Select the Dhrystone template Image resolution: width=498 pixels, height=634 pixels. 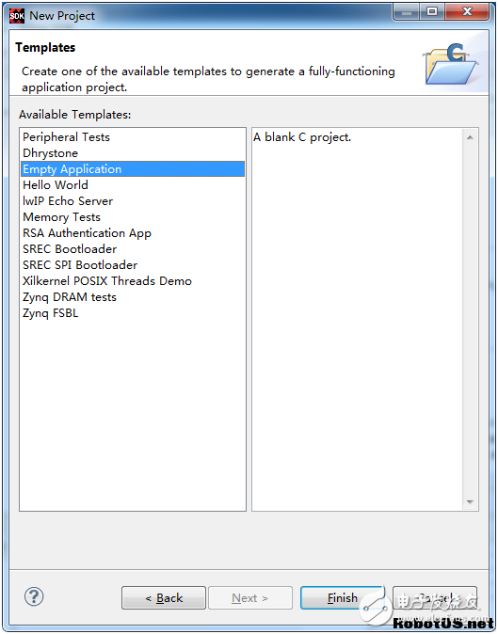click(50, 153)
